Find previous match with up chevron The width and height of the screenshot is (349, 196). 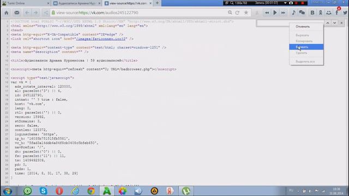click(328, 23)
